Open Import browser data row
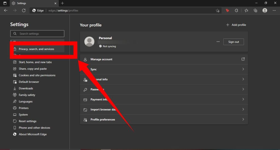Image resolution: width=280 pixels, height=150 pixels. coord(164,110)
